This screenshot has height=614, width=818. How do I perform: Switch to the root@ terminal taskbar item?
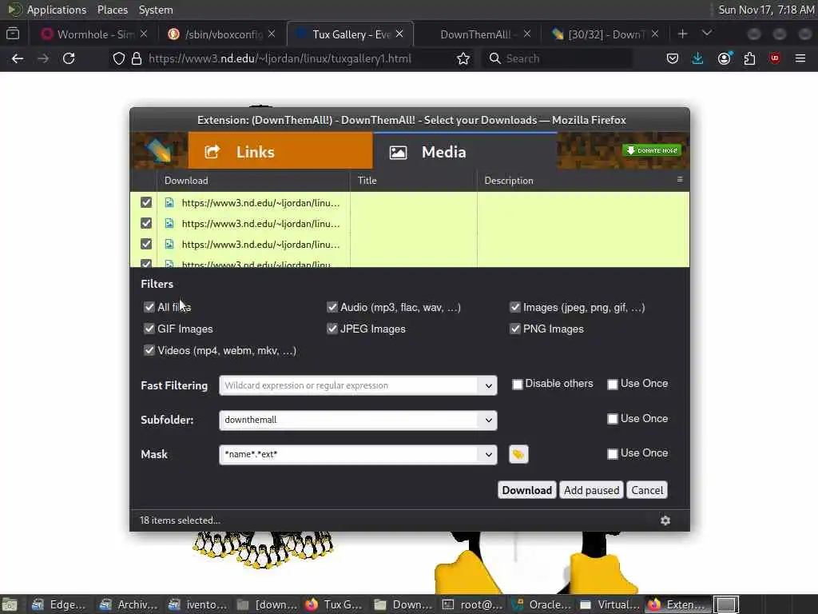[x=473, y=604]
